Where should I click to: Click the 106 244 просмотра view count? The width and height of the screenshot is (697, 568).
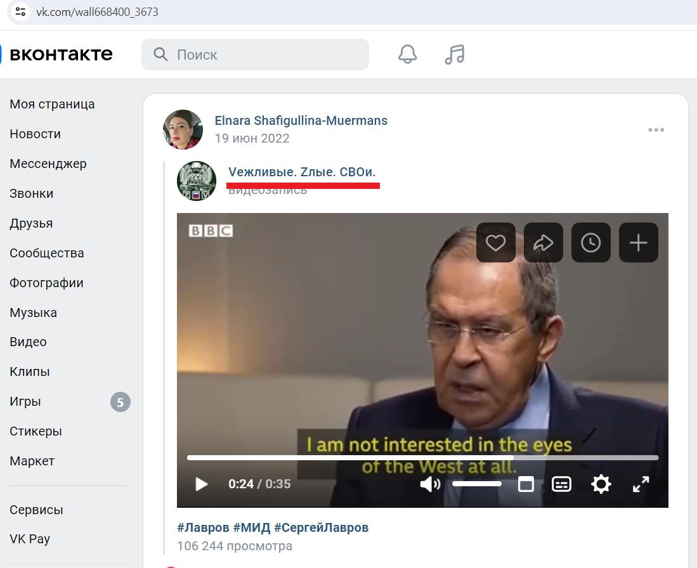pos(235,546)
